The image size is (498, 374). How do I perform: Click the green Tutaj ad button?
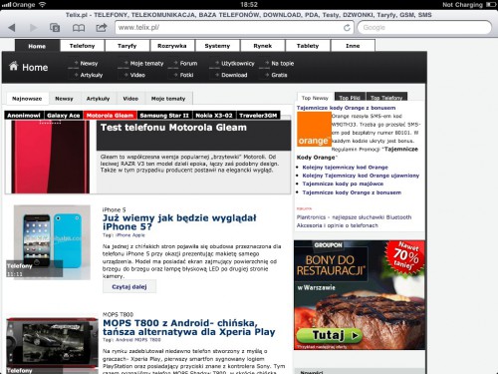coord(329,335)
